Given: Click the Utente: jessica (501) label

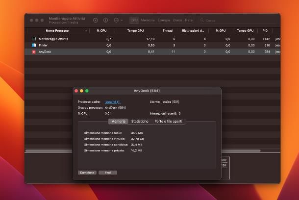Looking at the screenshot, I should coord(164,102).
